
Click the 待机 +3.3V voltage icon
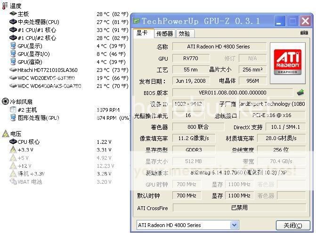click(x=13, y=173)
